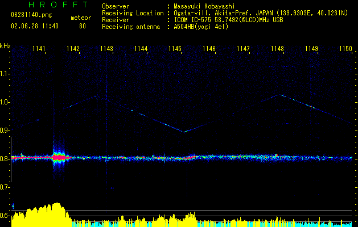Click the A504HB(yagi 4el) antenna text

[x=201, y=27]
